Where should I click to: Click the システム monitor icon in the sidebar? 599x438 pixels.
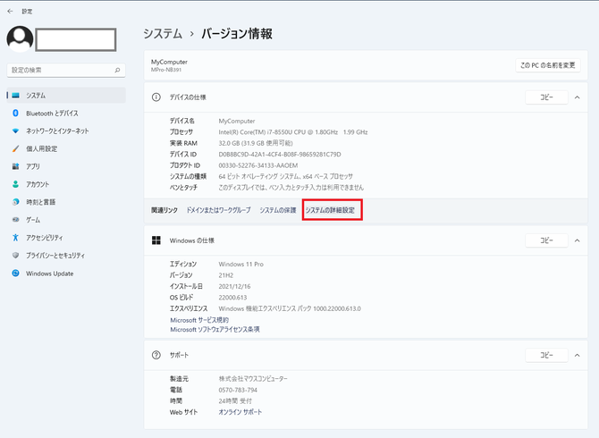[x=16, y=96]
